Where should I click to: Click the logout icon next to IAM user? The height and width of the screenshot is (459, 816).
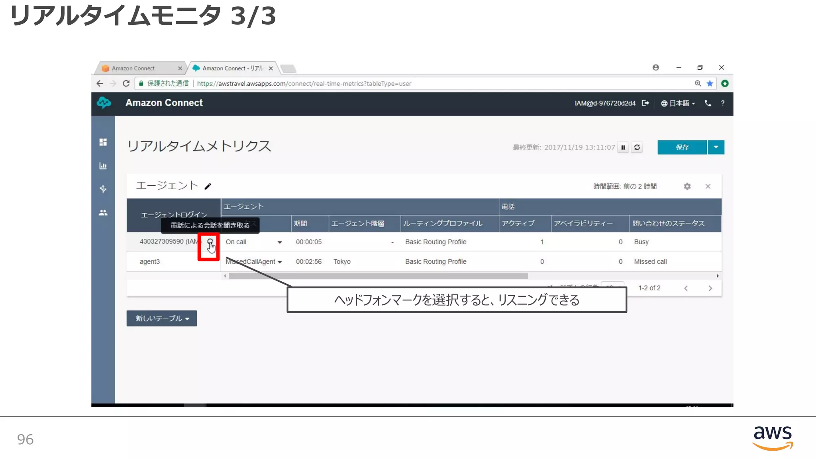(645, 103)
